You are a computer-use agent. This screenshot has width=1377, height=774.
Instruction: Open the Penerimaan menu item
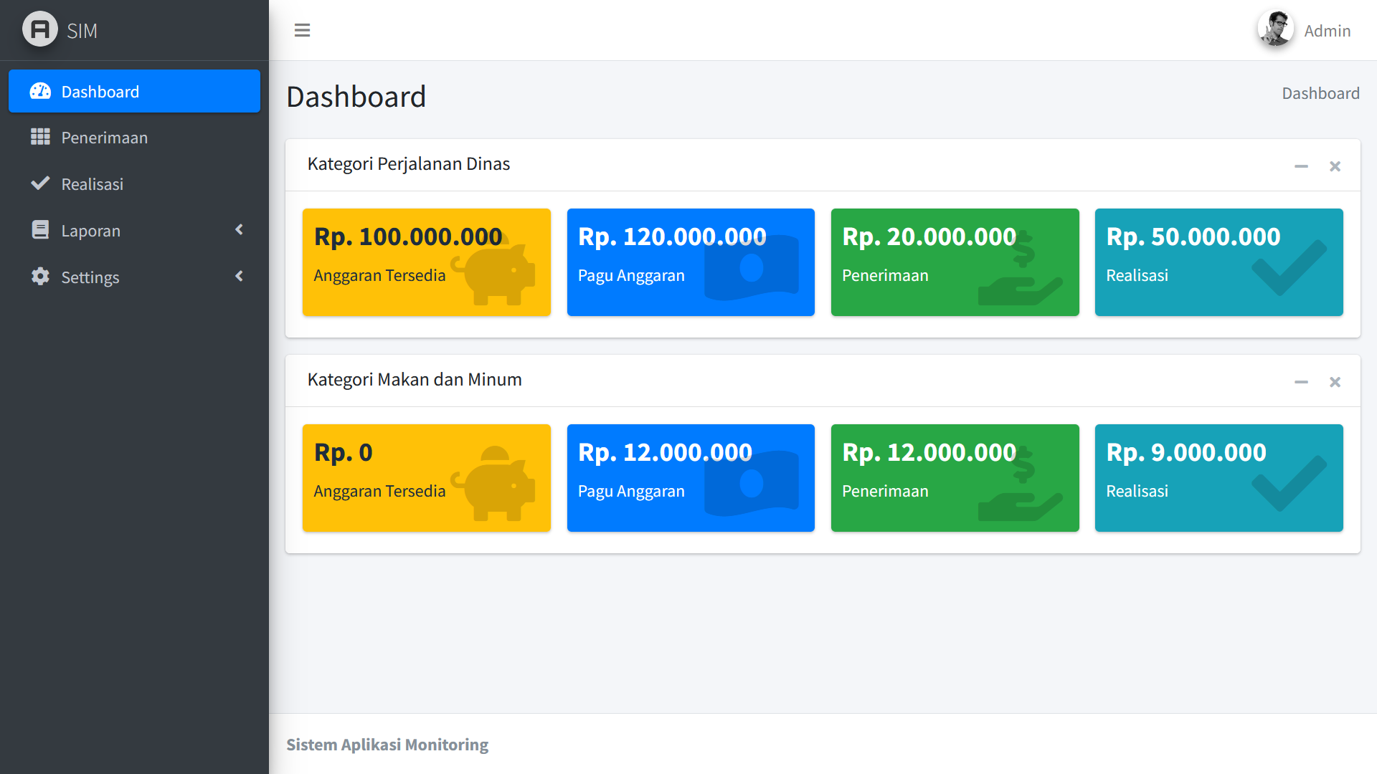[105, 138]
